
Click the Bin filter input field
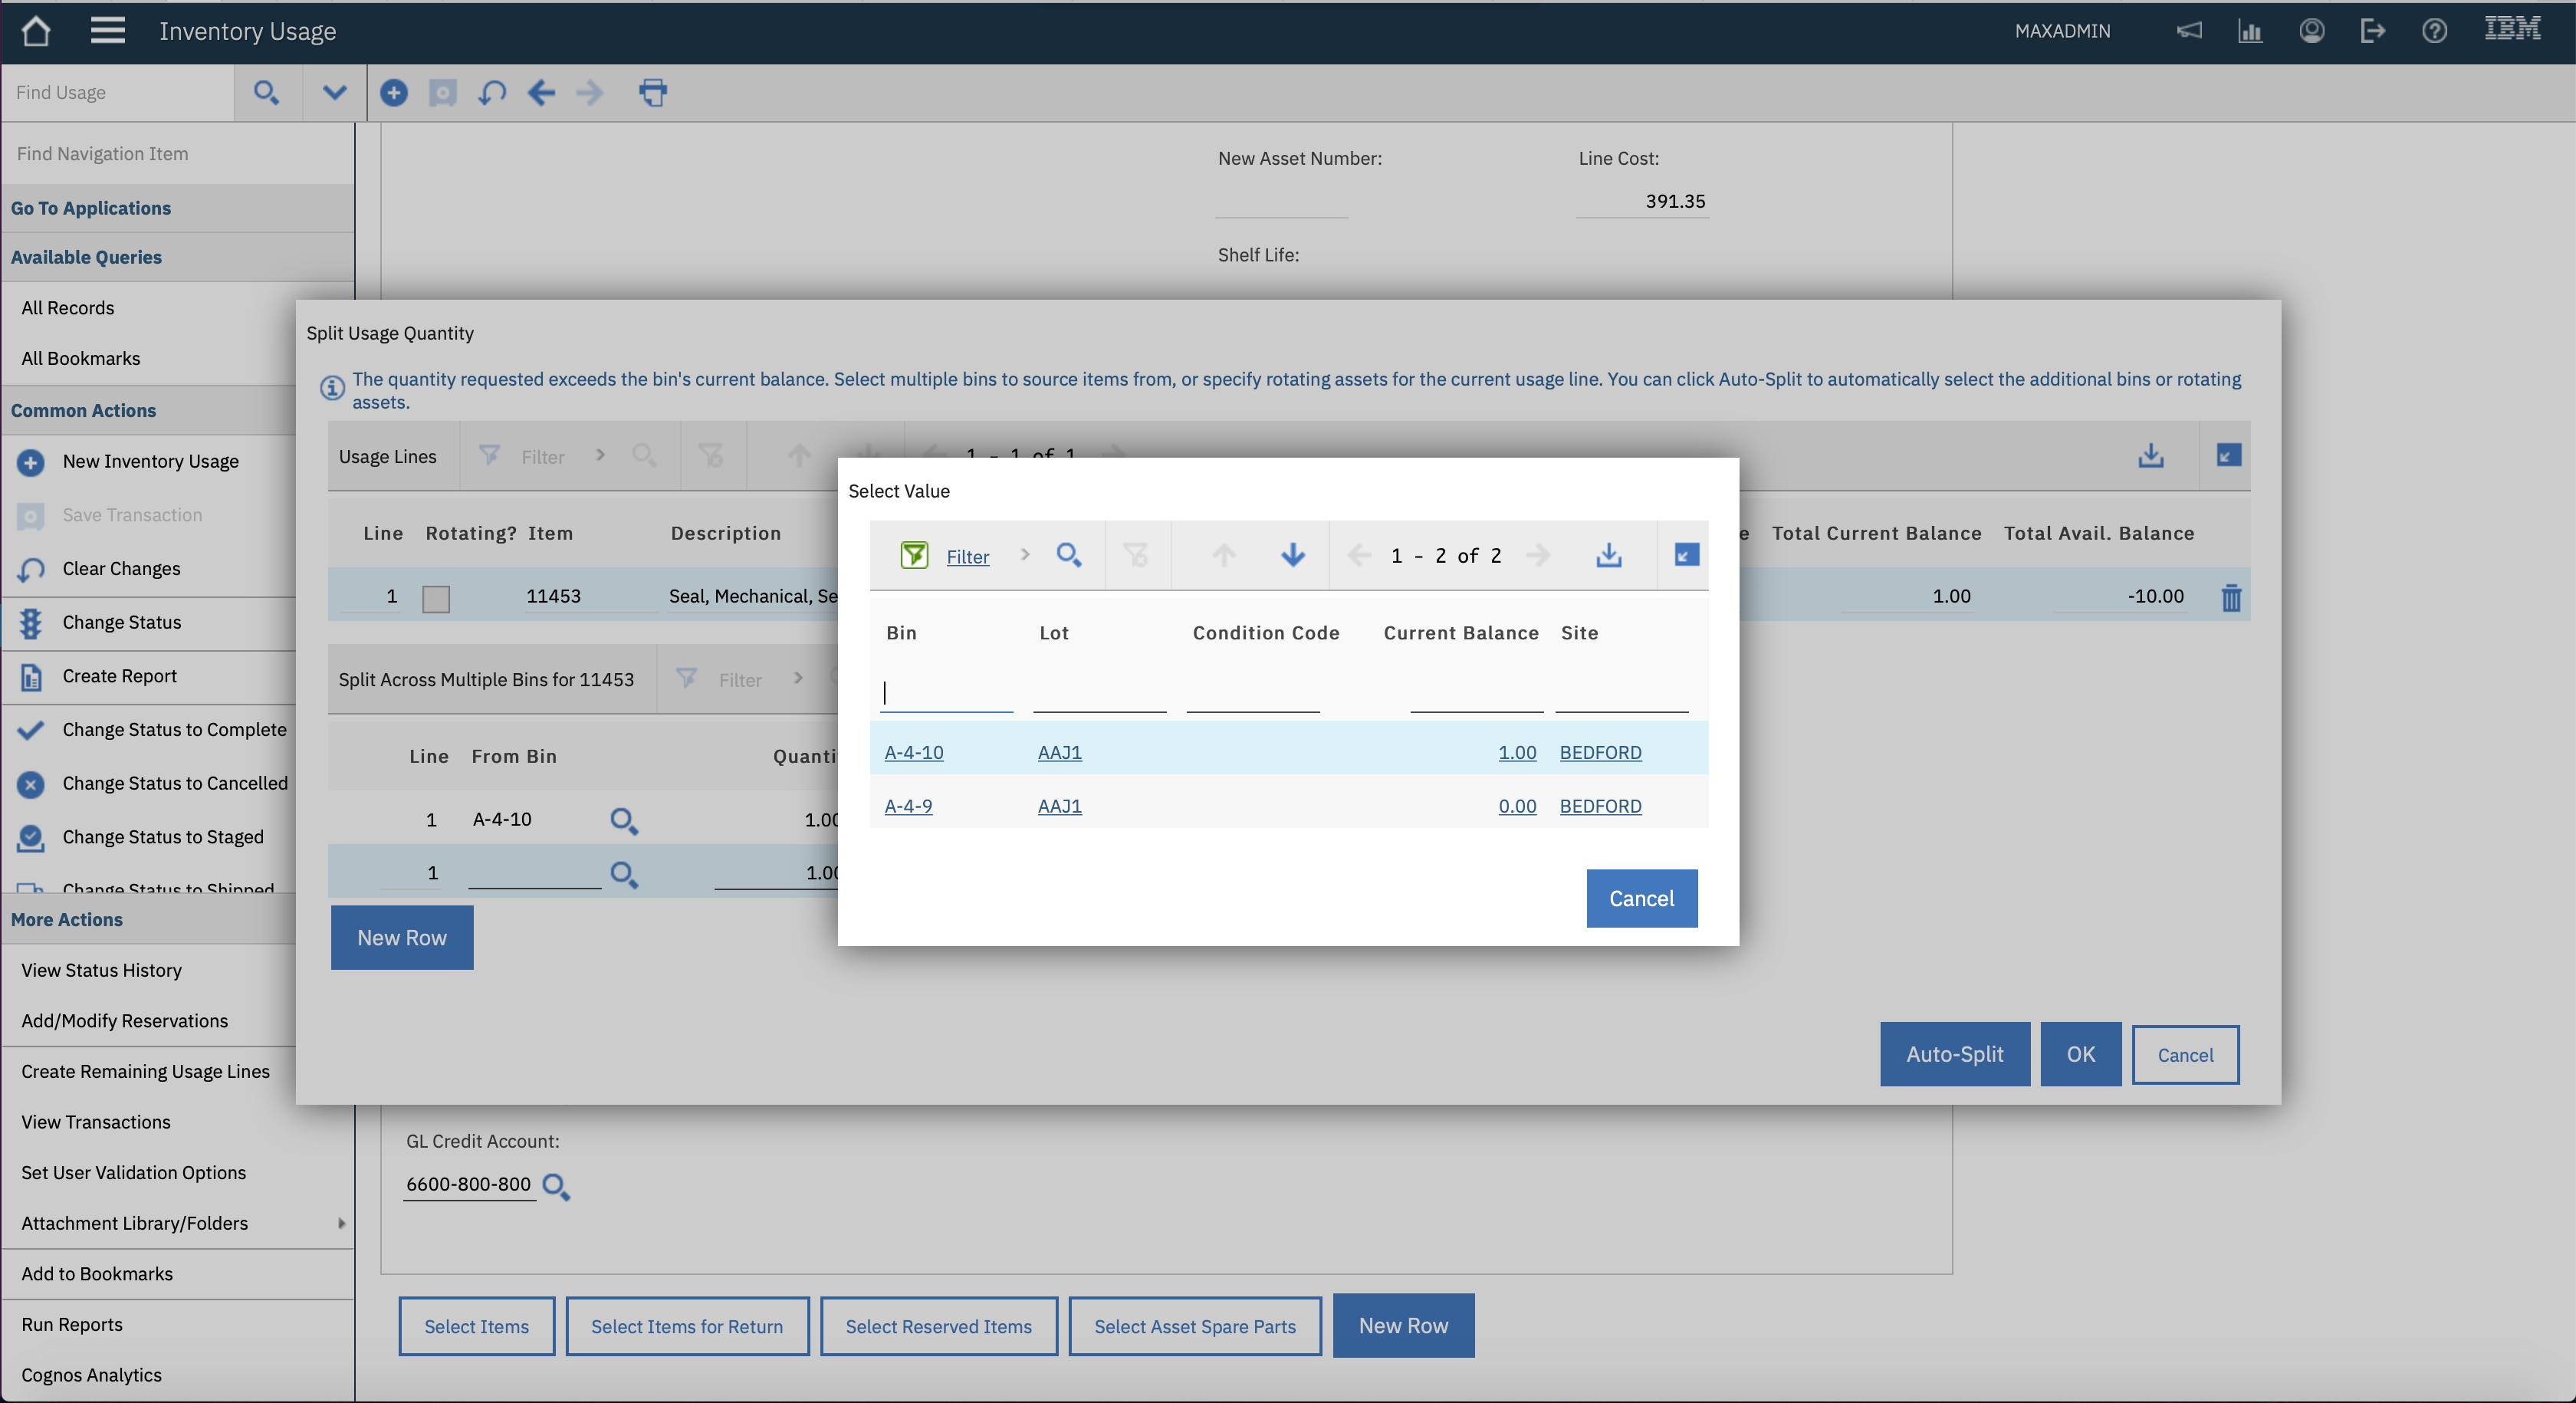[x=946, y=692]
